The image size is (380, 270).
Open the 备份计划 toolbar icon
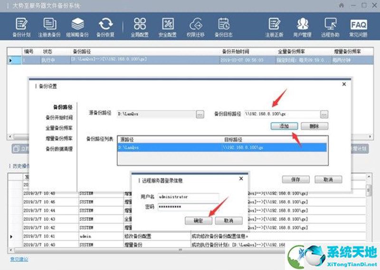(21, 28)
